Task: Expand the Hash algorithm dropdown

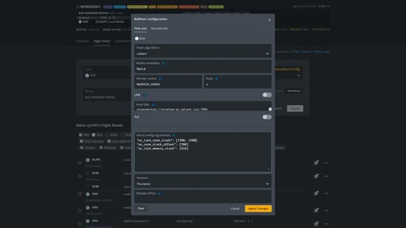Action: [203, 51]
